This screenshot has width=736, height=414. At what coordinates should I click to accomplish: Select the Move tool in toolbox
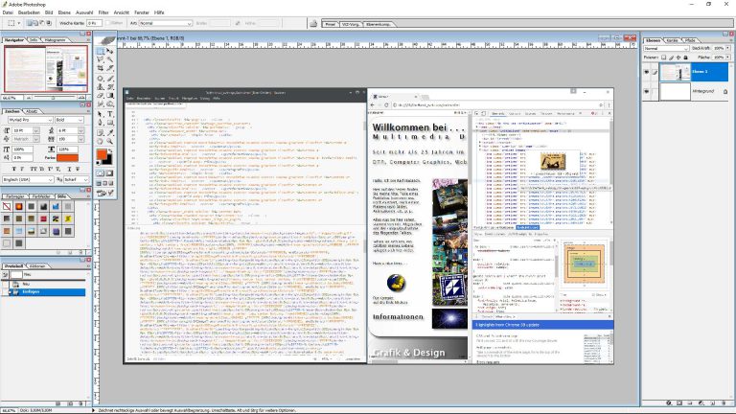coord(110,50)
